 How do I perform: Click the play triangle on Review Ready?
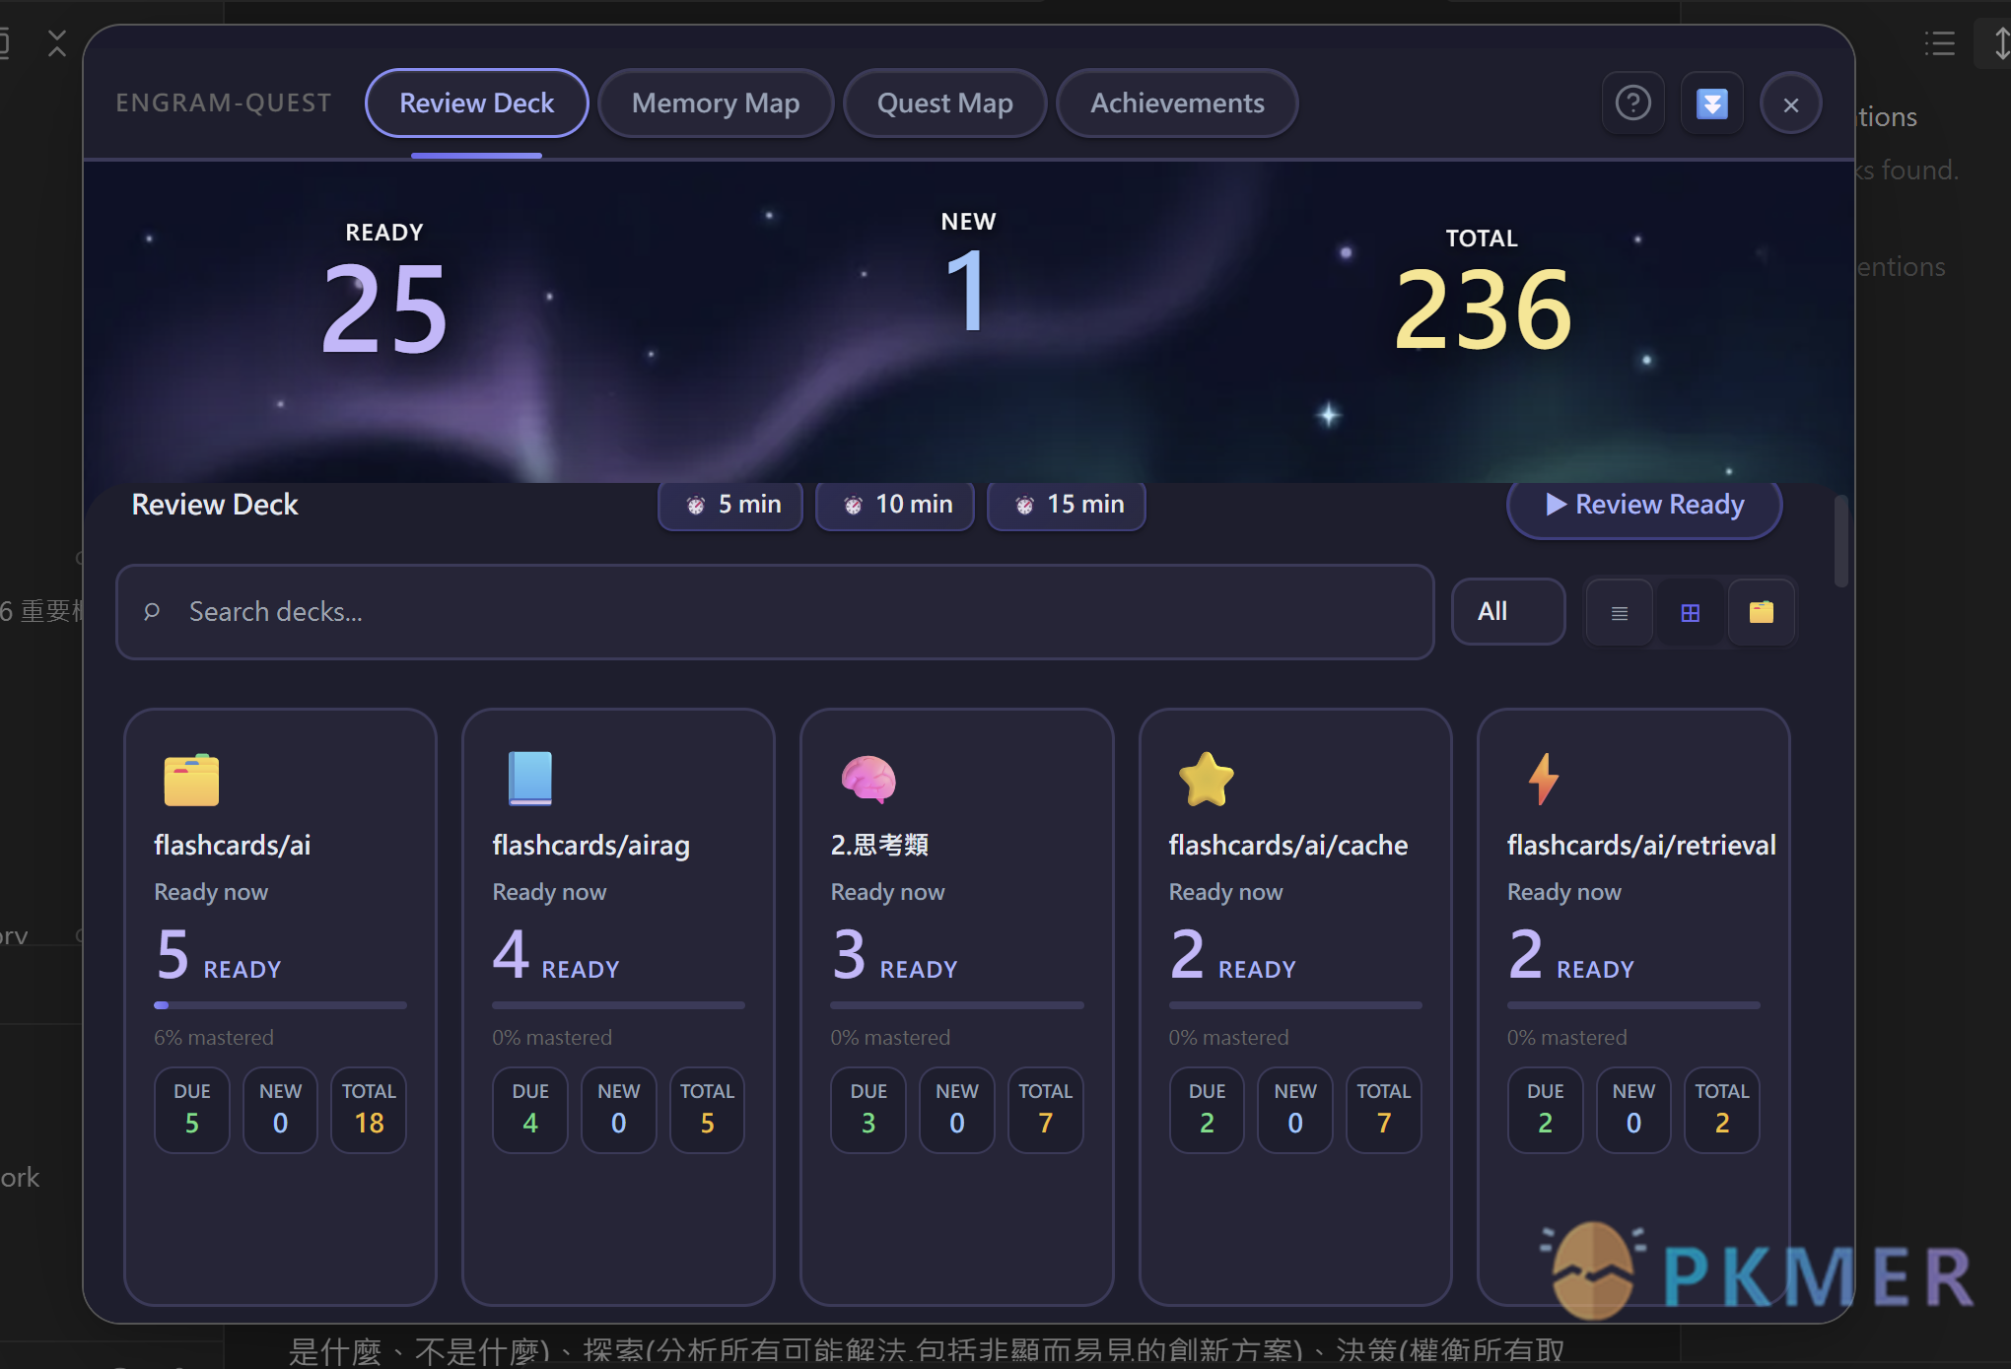coord(1556,505)
